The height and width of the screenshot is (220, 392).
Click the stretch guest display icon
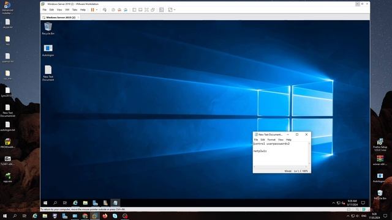point(170,10)
